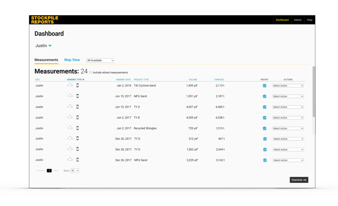Image resolution: width=338 pixels, height=206 pixels.
Task: Click stockpile icon in TXI Cyclone Sand row
Action: tap(70, 85)
